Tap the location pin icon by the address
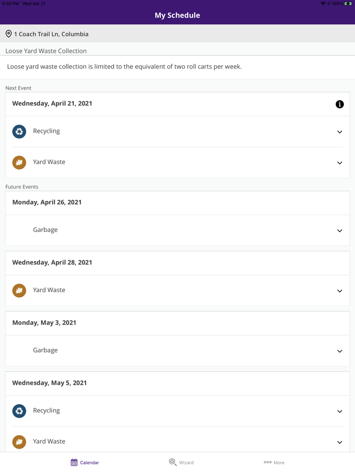The image size is (355, 473). tap(9, 34)
